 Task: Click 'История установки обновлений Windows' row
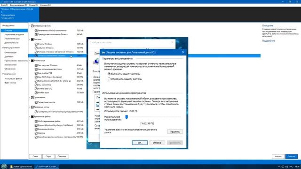pos(55,52)
